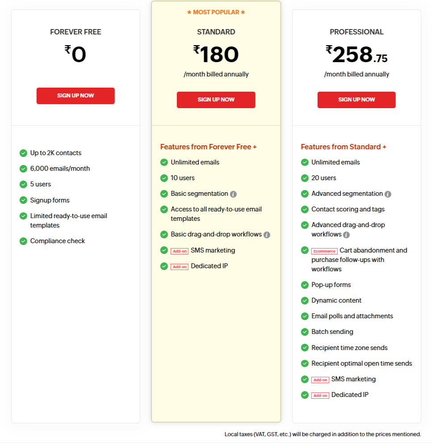This screenshot has height=443, width=432.
Task: Select the Most Popular label on Standard
Action: (x=216, y=12)
